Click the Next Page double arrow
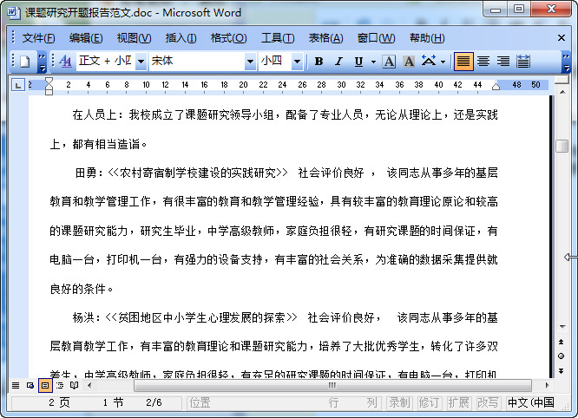This screenshot has width=578, height=418. tap(562, 371)
